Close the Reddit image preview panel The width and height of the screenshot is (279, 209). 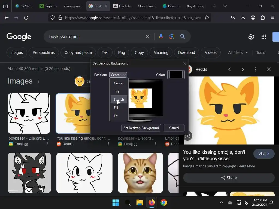point(269,69)
